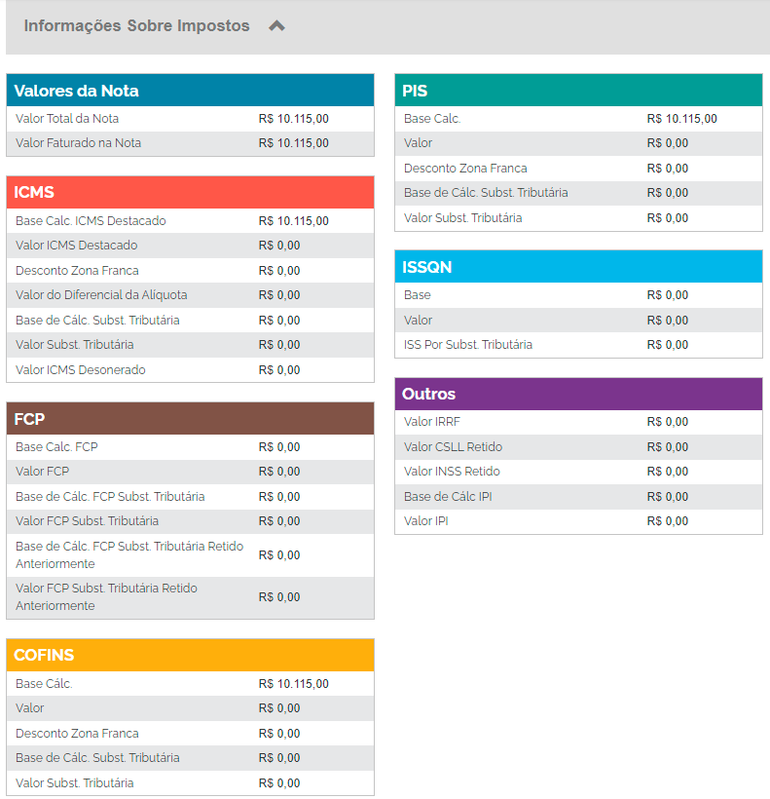Select Valor FCP Subst. Tributária label
Image resolution: width=770 pixels, height=799 pixels.
point(87,521)
